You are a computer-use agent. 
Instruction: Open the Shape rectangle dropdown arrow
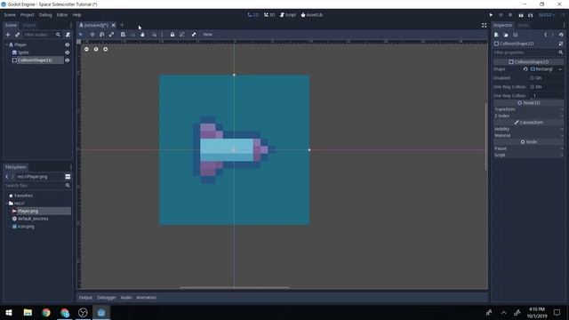pos(560,69)
